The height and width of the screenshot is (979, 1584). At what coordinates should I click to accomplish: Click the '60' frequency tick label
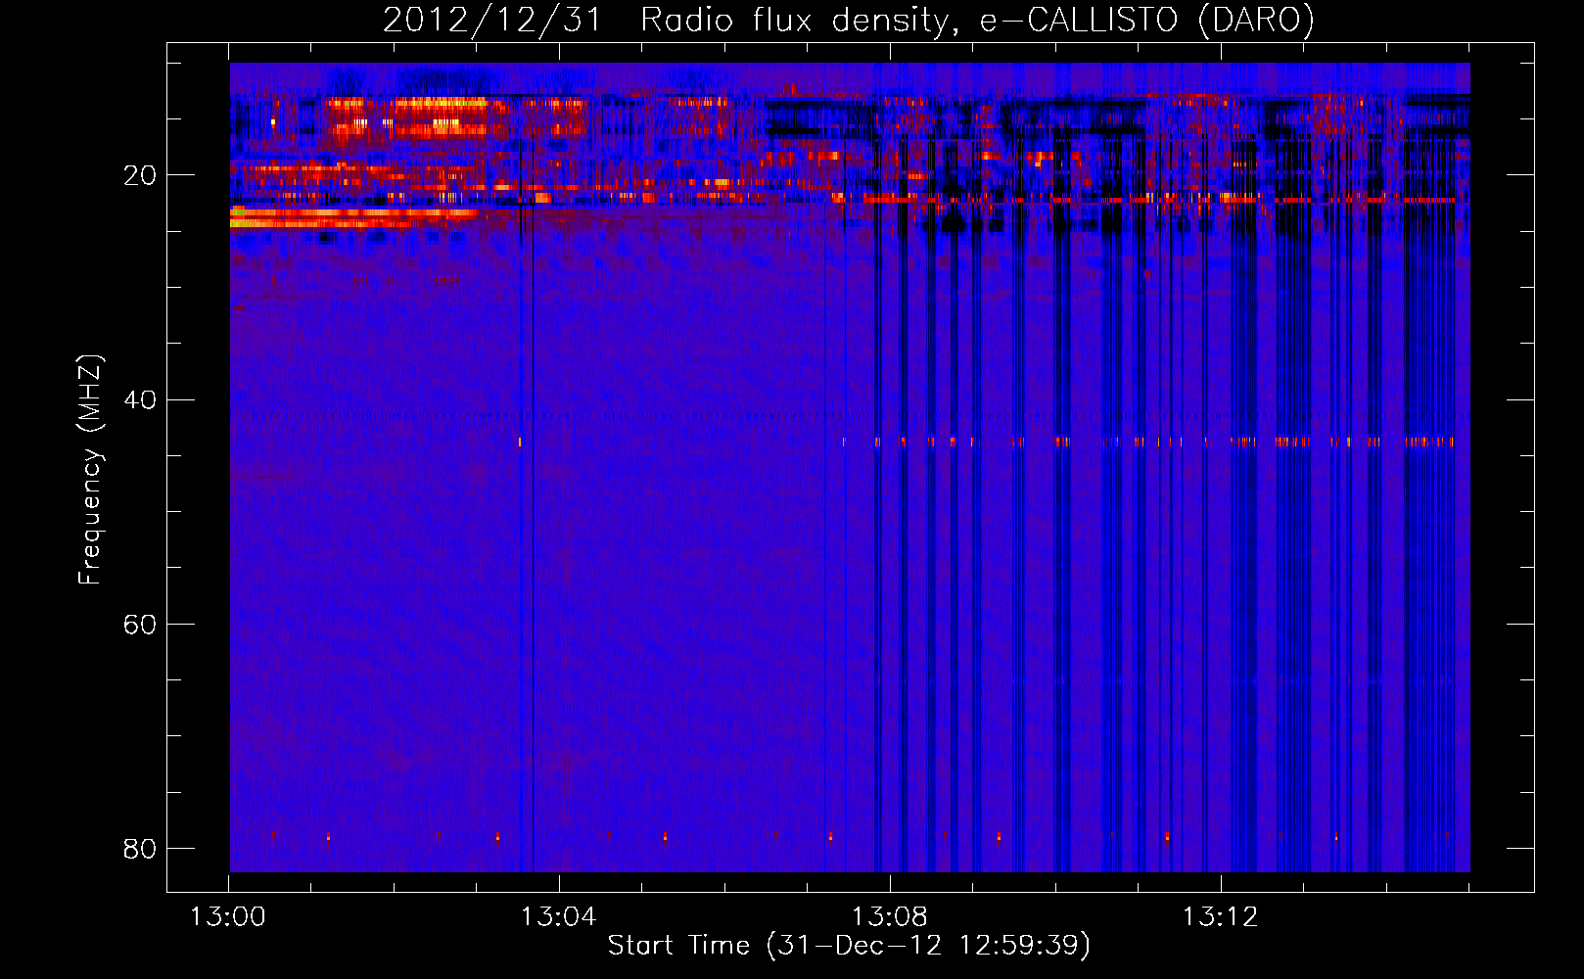(140, 624)
